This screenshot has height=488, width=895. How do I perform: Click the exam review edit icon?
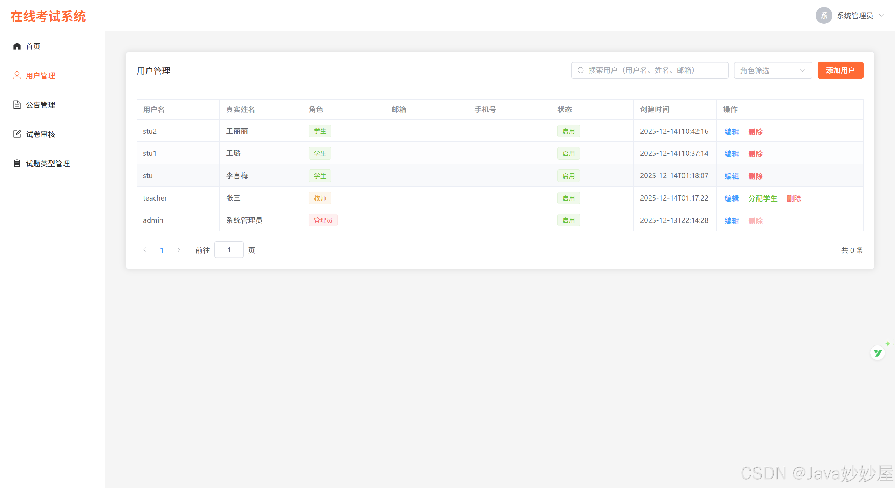click(17, 134)
